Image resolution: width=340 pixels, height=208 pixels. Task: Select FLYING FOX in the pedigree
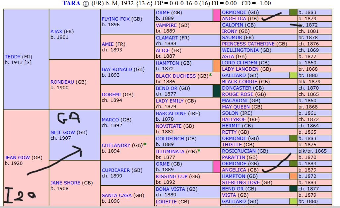coord(116,19)
